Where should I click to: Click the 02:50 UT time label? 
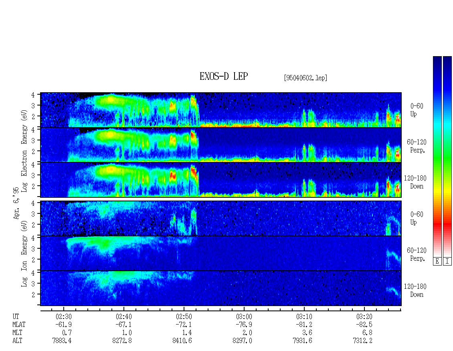184,317
